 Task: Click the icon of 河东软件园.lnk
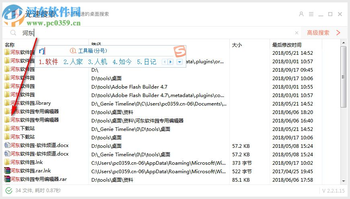7,162
